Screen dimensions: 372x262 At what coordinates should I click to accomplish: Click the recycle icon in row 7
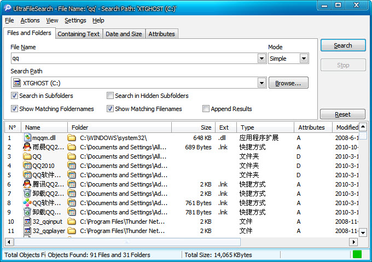pyautogui.click(x=28, y=194)
